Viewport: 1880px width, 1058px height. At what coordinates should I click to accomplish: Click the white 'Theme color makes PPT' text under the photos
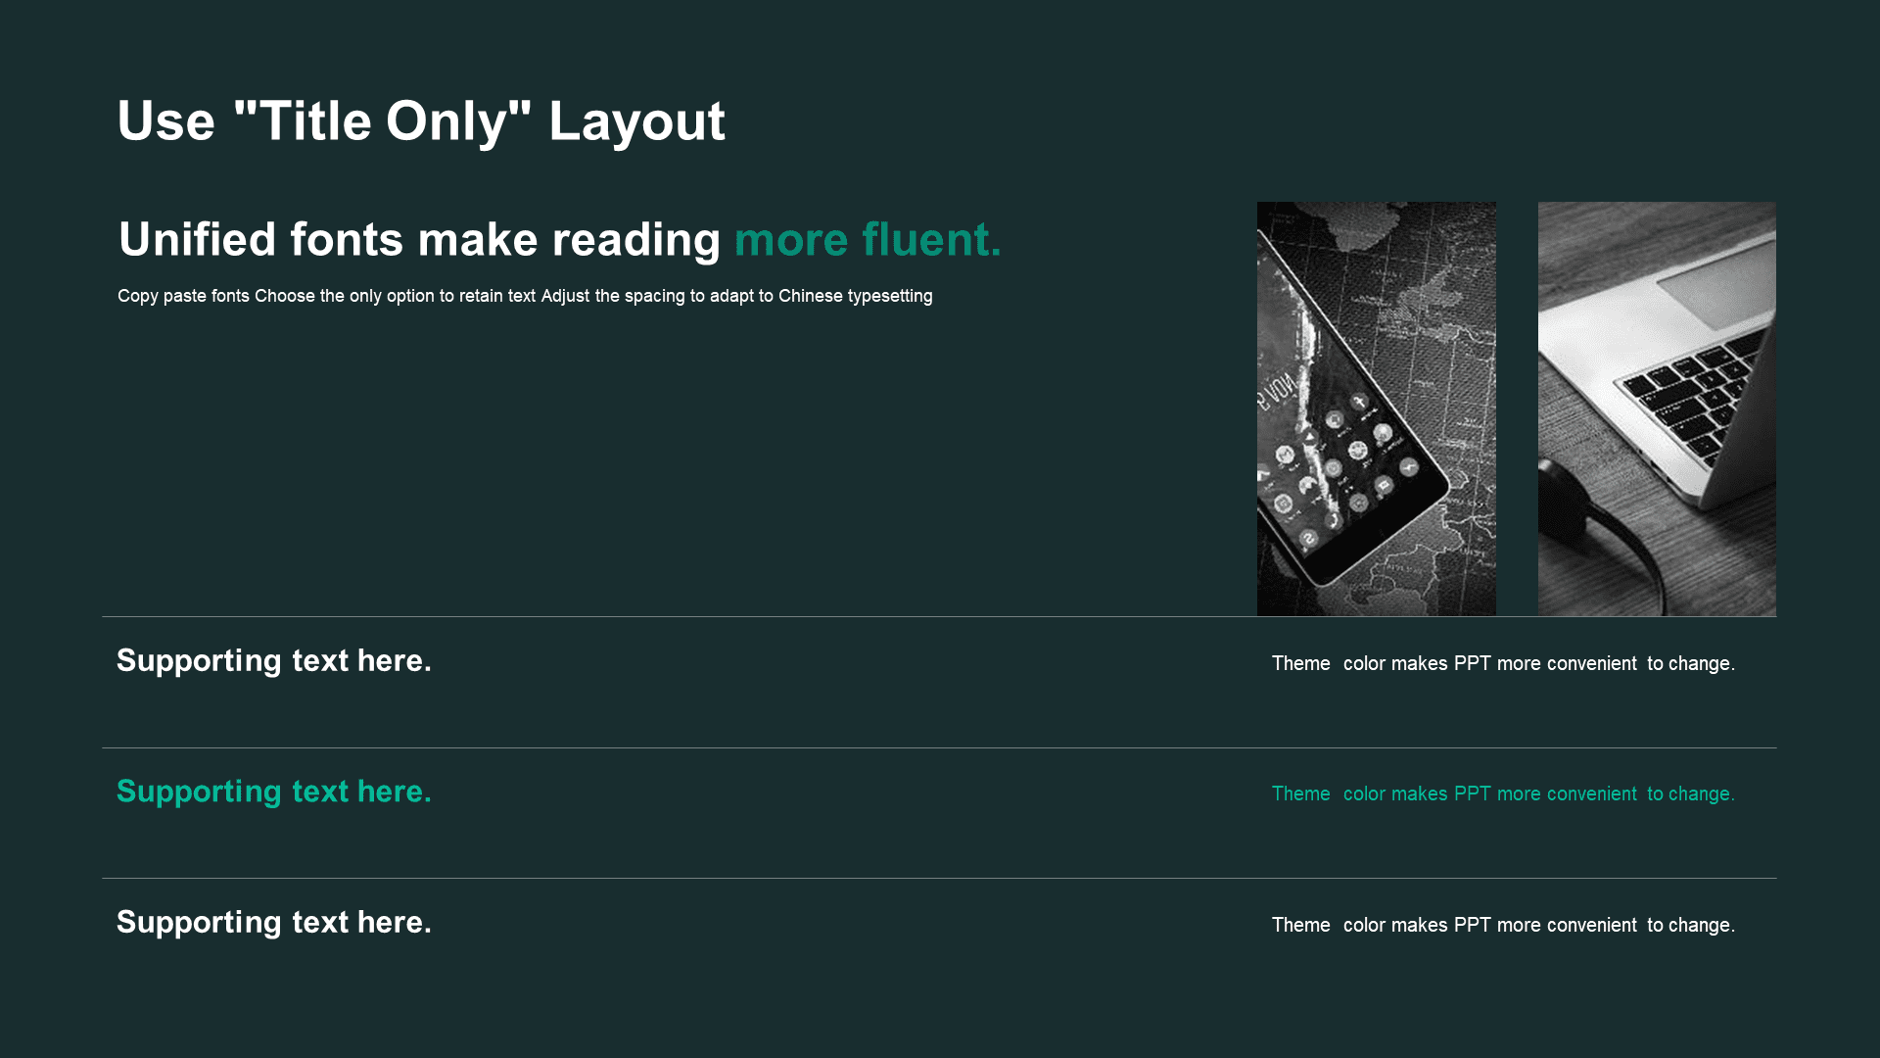coord(1503,663)
